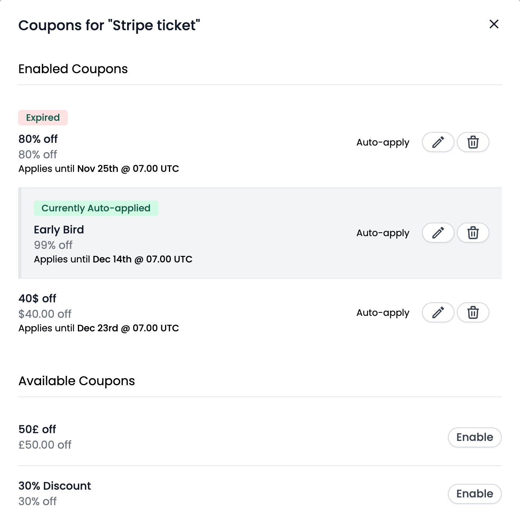520x528 pixels.
Task: Edit the 80% off coupon
Action: [x=438, y=142]
